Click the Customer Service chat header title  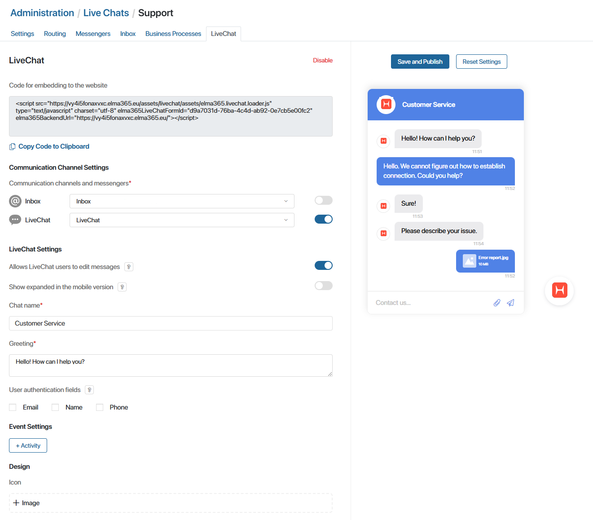pos(429,105)
